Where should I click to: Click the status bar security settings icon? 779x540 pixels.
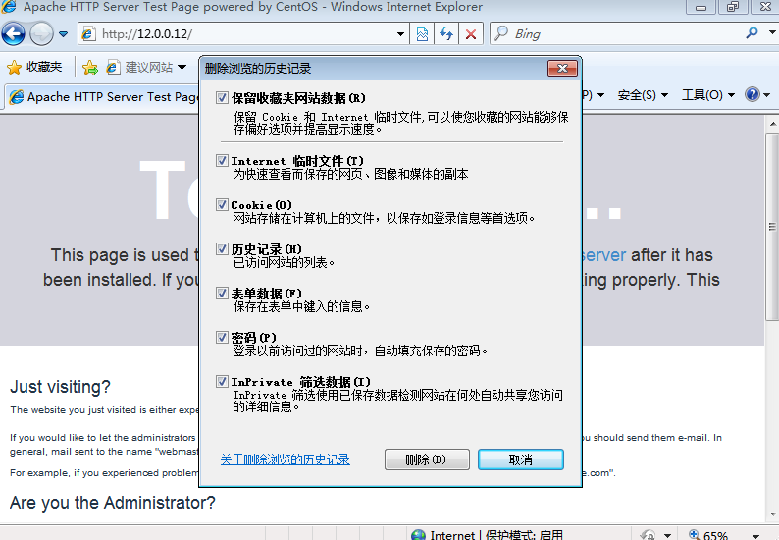pyautogui.click(x=648, y=535)
